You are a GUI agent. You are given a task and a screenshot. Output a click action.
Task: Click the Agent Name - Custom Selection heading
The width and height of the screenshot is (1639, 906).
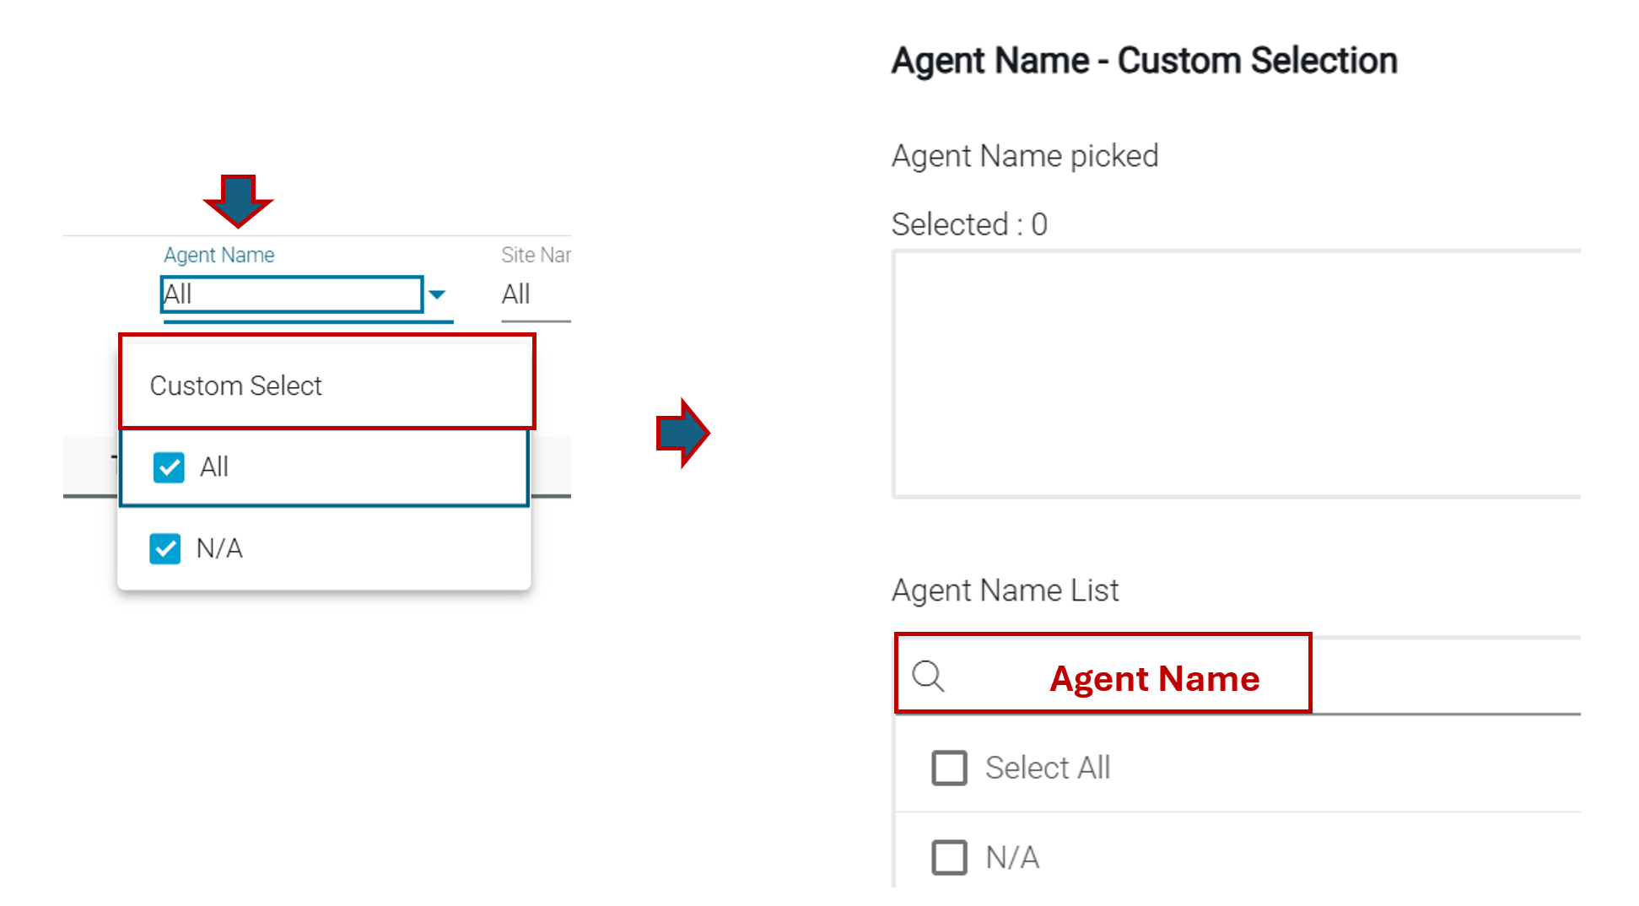click(1144, 61)
